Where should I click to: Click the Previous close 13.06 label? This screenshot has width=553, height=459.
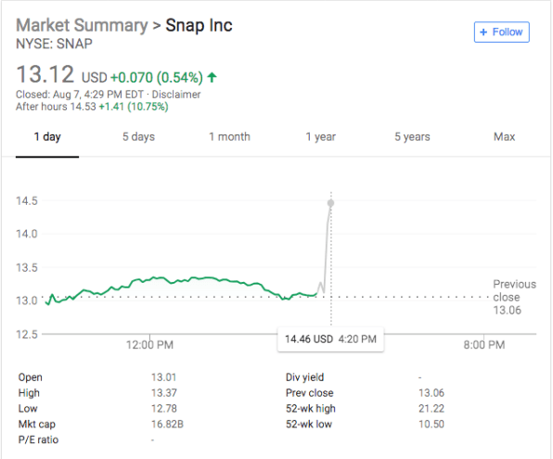(x=515, y=297)
